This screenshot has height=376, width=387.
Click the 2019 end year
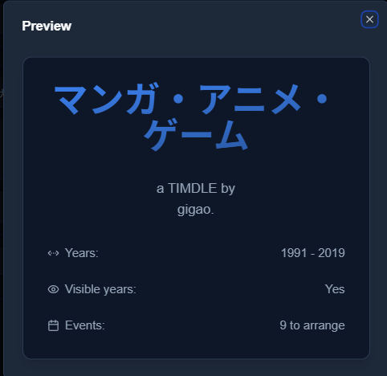click(332, 253)
